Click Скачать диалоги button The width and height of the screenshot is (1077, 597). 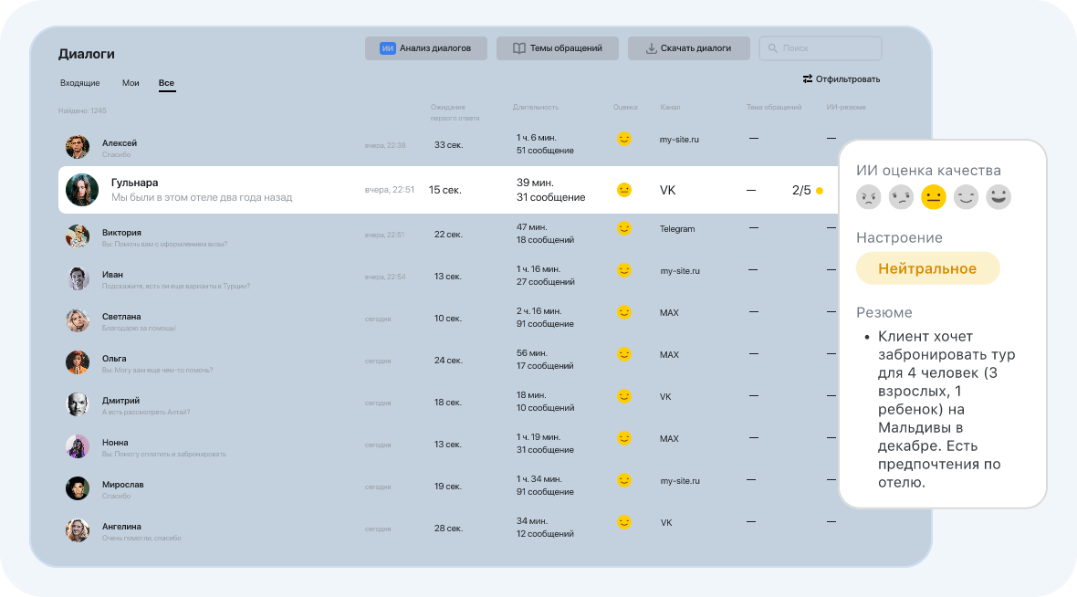pyautogui.click(x=688, y=48)
